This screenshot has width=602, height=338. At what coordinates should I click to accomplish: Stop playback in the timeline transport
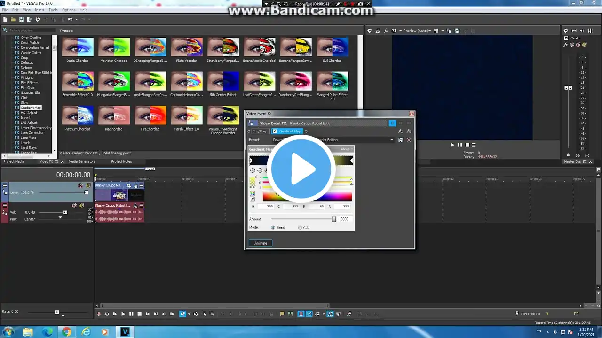139,314
